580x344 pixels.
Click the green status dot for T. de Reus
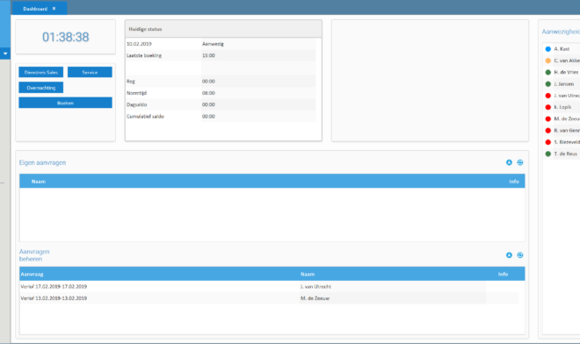[x=548, y=154]
